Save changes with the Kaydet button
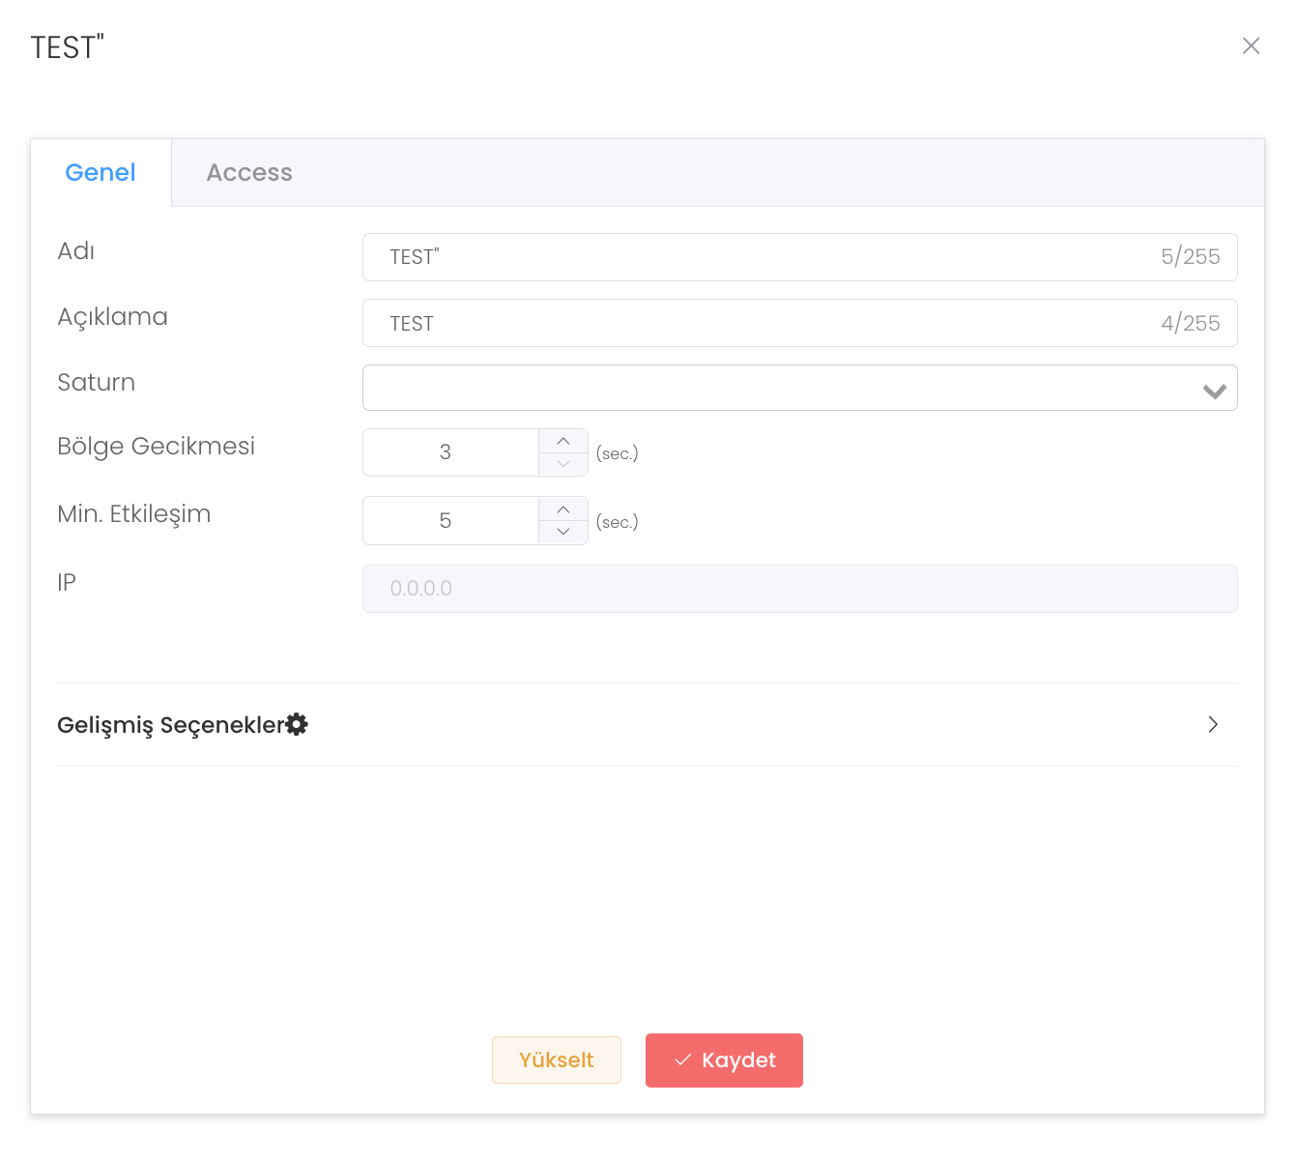The image size is (1297, 1162). pos(724,1060)
